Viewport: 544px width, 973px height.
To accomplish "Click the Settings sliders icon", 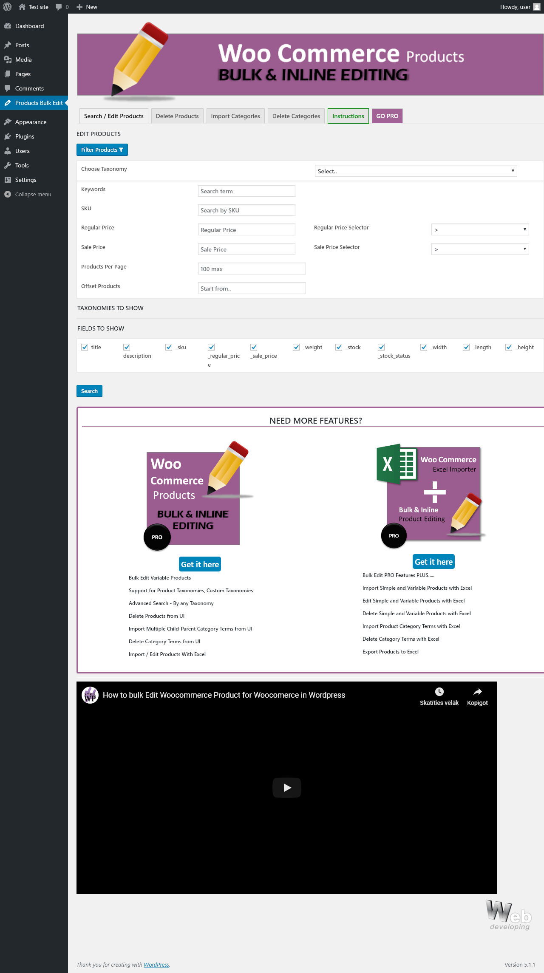I will click(x=8, y=180).
